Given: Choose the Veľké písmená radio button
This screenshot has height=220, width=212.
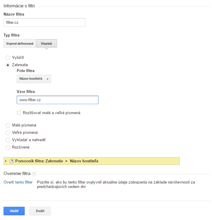Looking at the screenshot, I should point(8,133).
